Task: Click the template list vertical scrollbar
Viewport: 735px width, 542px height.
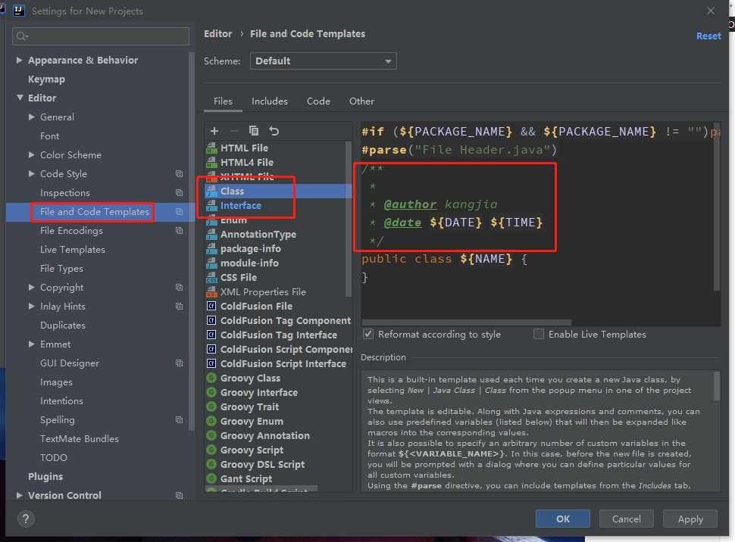Action: [x=349, y=218]
